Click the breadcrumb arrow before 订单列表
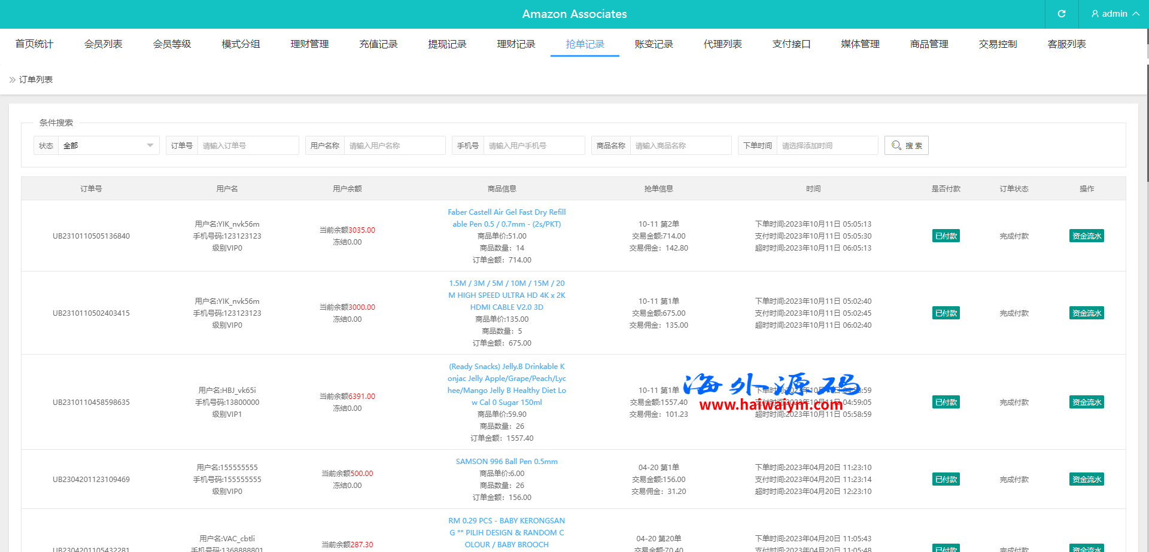Screen dimensions: 1149x552 [12, 80]
